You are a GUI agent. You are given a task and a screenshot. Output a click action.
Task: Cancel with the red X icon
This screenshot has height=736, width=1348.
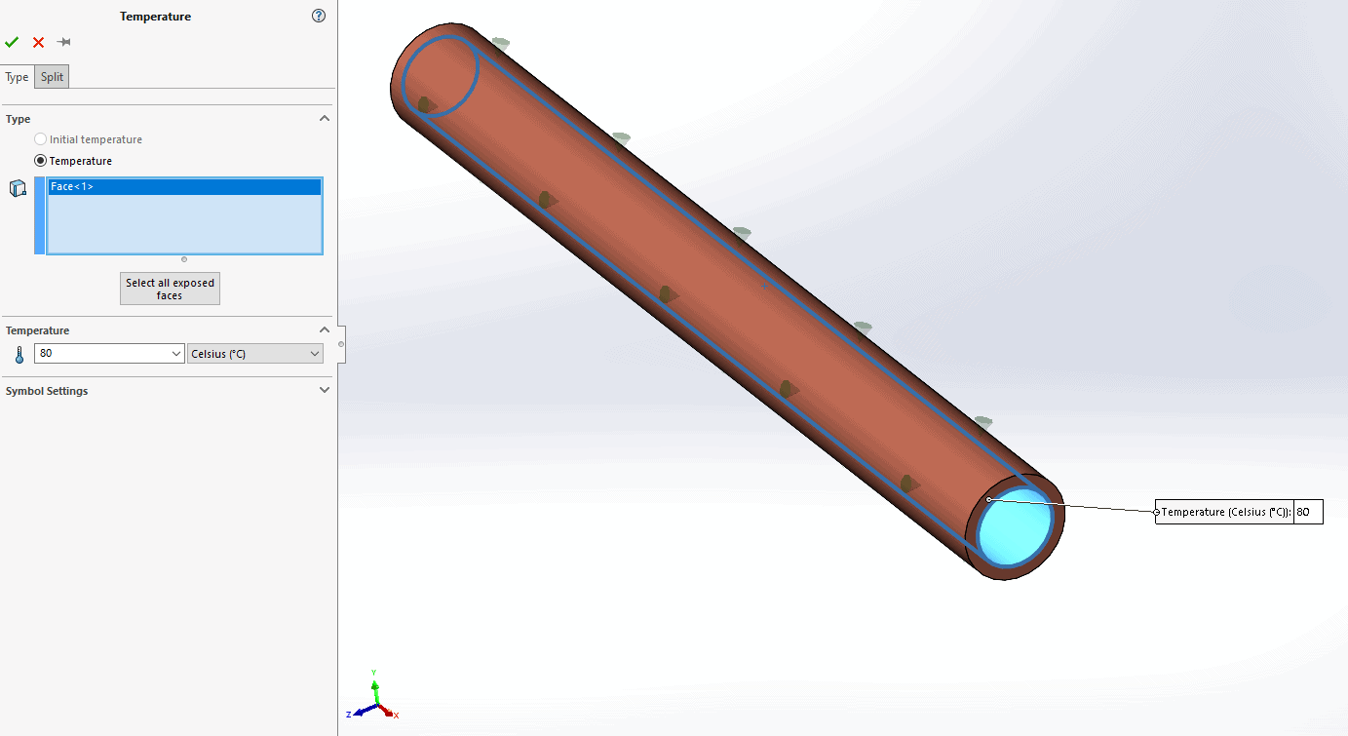38,42
